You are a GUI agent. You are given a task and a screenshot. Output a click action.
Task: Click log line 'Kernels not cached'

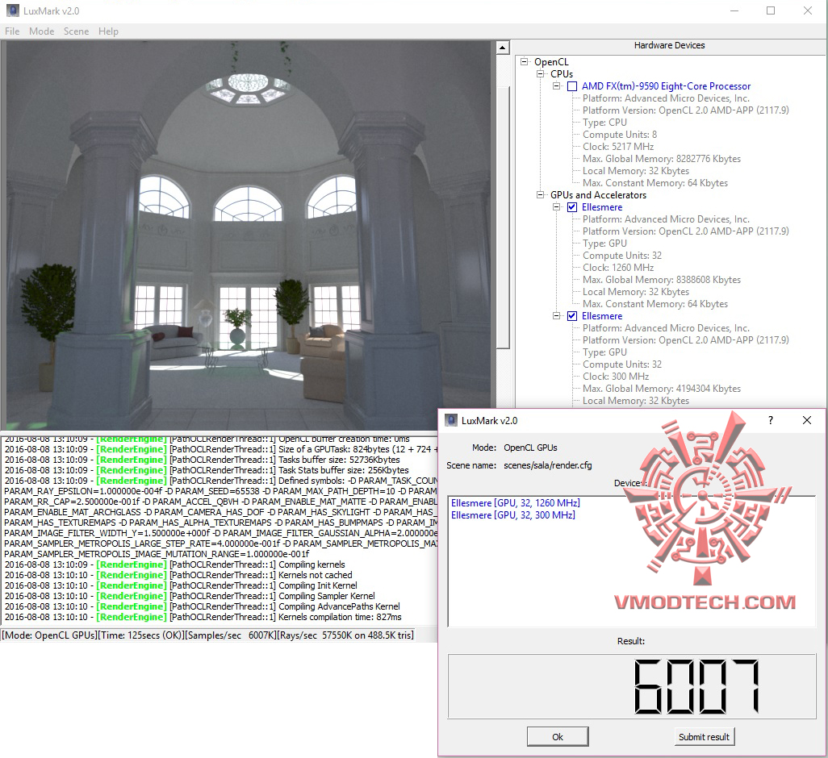click(x=178, y=575)
